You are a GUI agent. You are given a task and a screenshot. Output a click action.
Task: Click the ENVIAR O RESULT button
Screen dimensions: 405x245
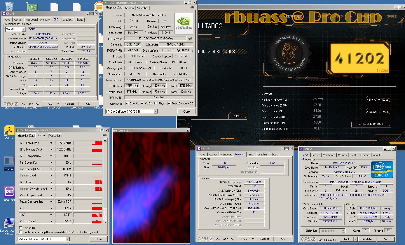[x=378, y=100]
